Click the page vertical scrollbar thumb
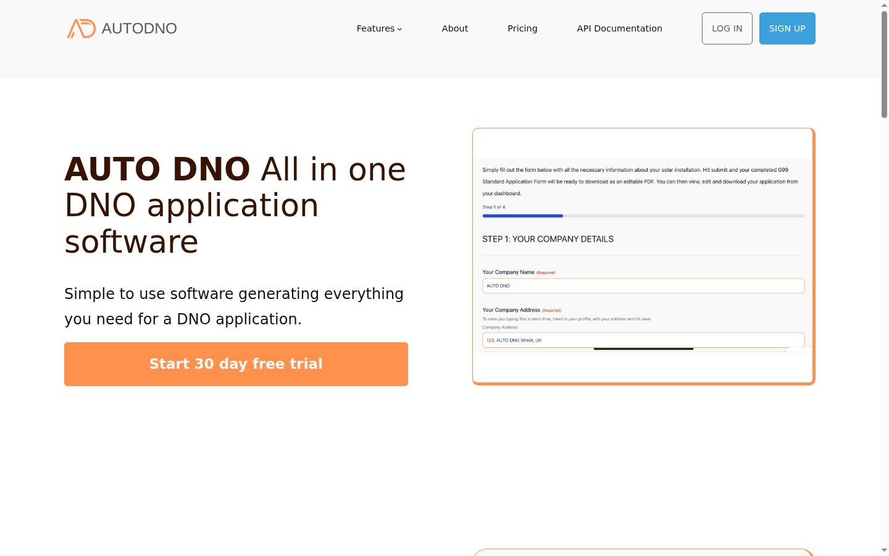Image resolution: width=889 pixels, height=556 pixels. 884,64
